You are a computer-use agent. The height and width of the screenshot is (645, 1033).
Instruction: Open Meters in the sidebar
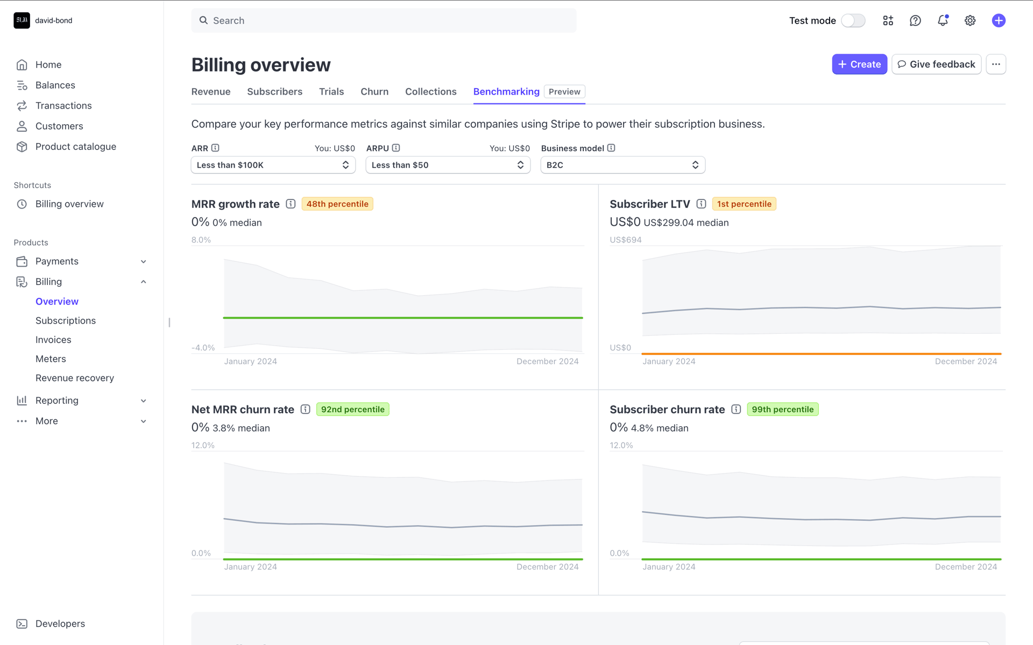point(51,359)
